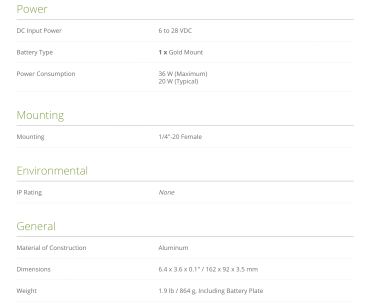Click the Power section heading
This screenshot has height=306, width=370.
point(32,9)
